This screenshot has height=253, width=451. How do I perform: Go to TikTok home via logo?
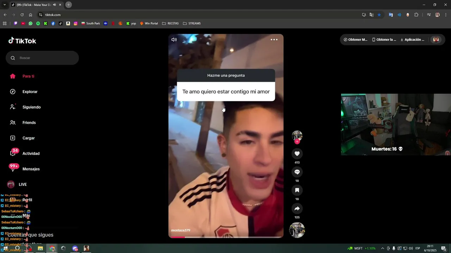tap(22, 41)
